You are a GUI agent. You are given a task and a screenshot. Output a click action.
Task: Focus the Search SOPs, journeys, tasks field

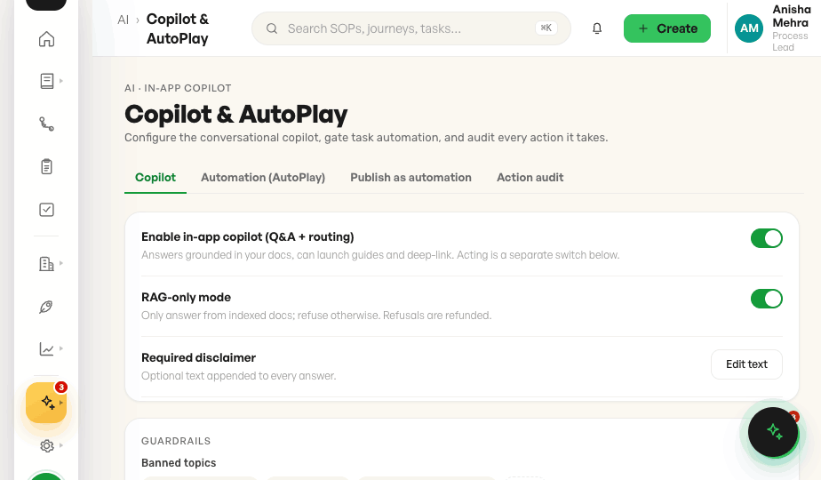(x=411, y=28)
